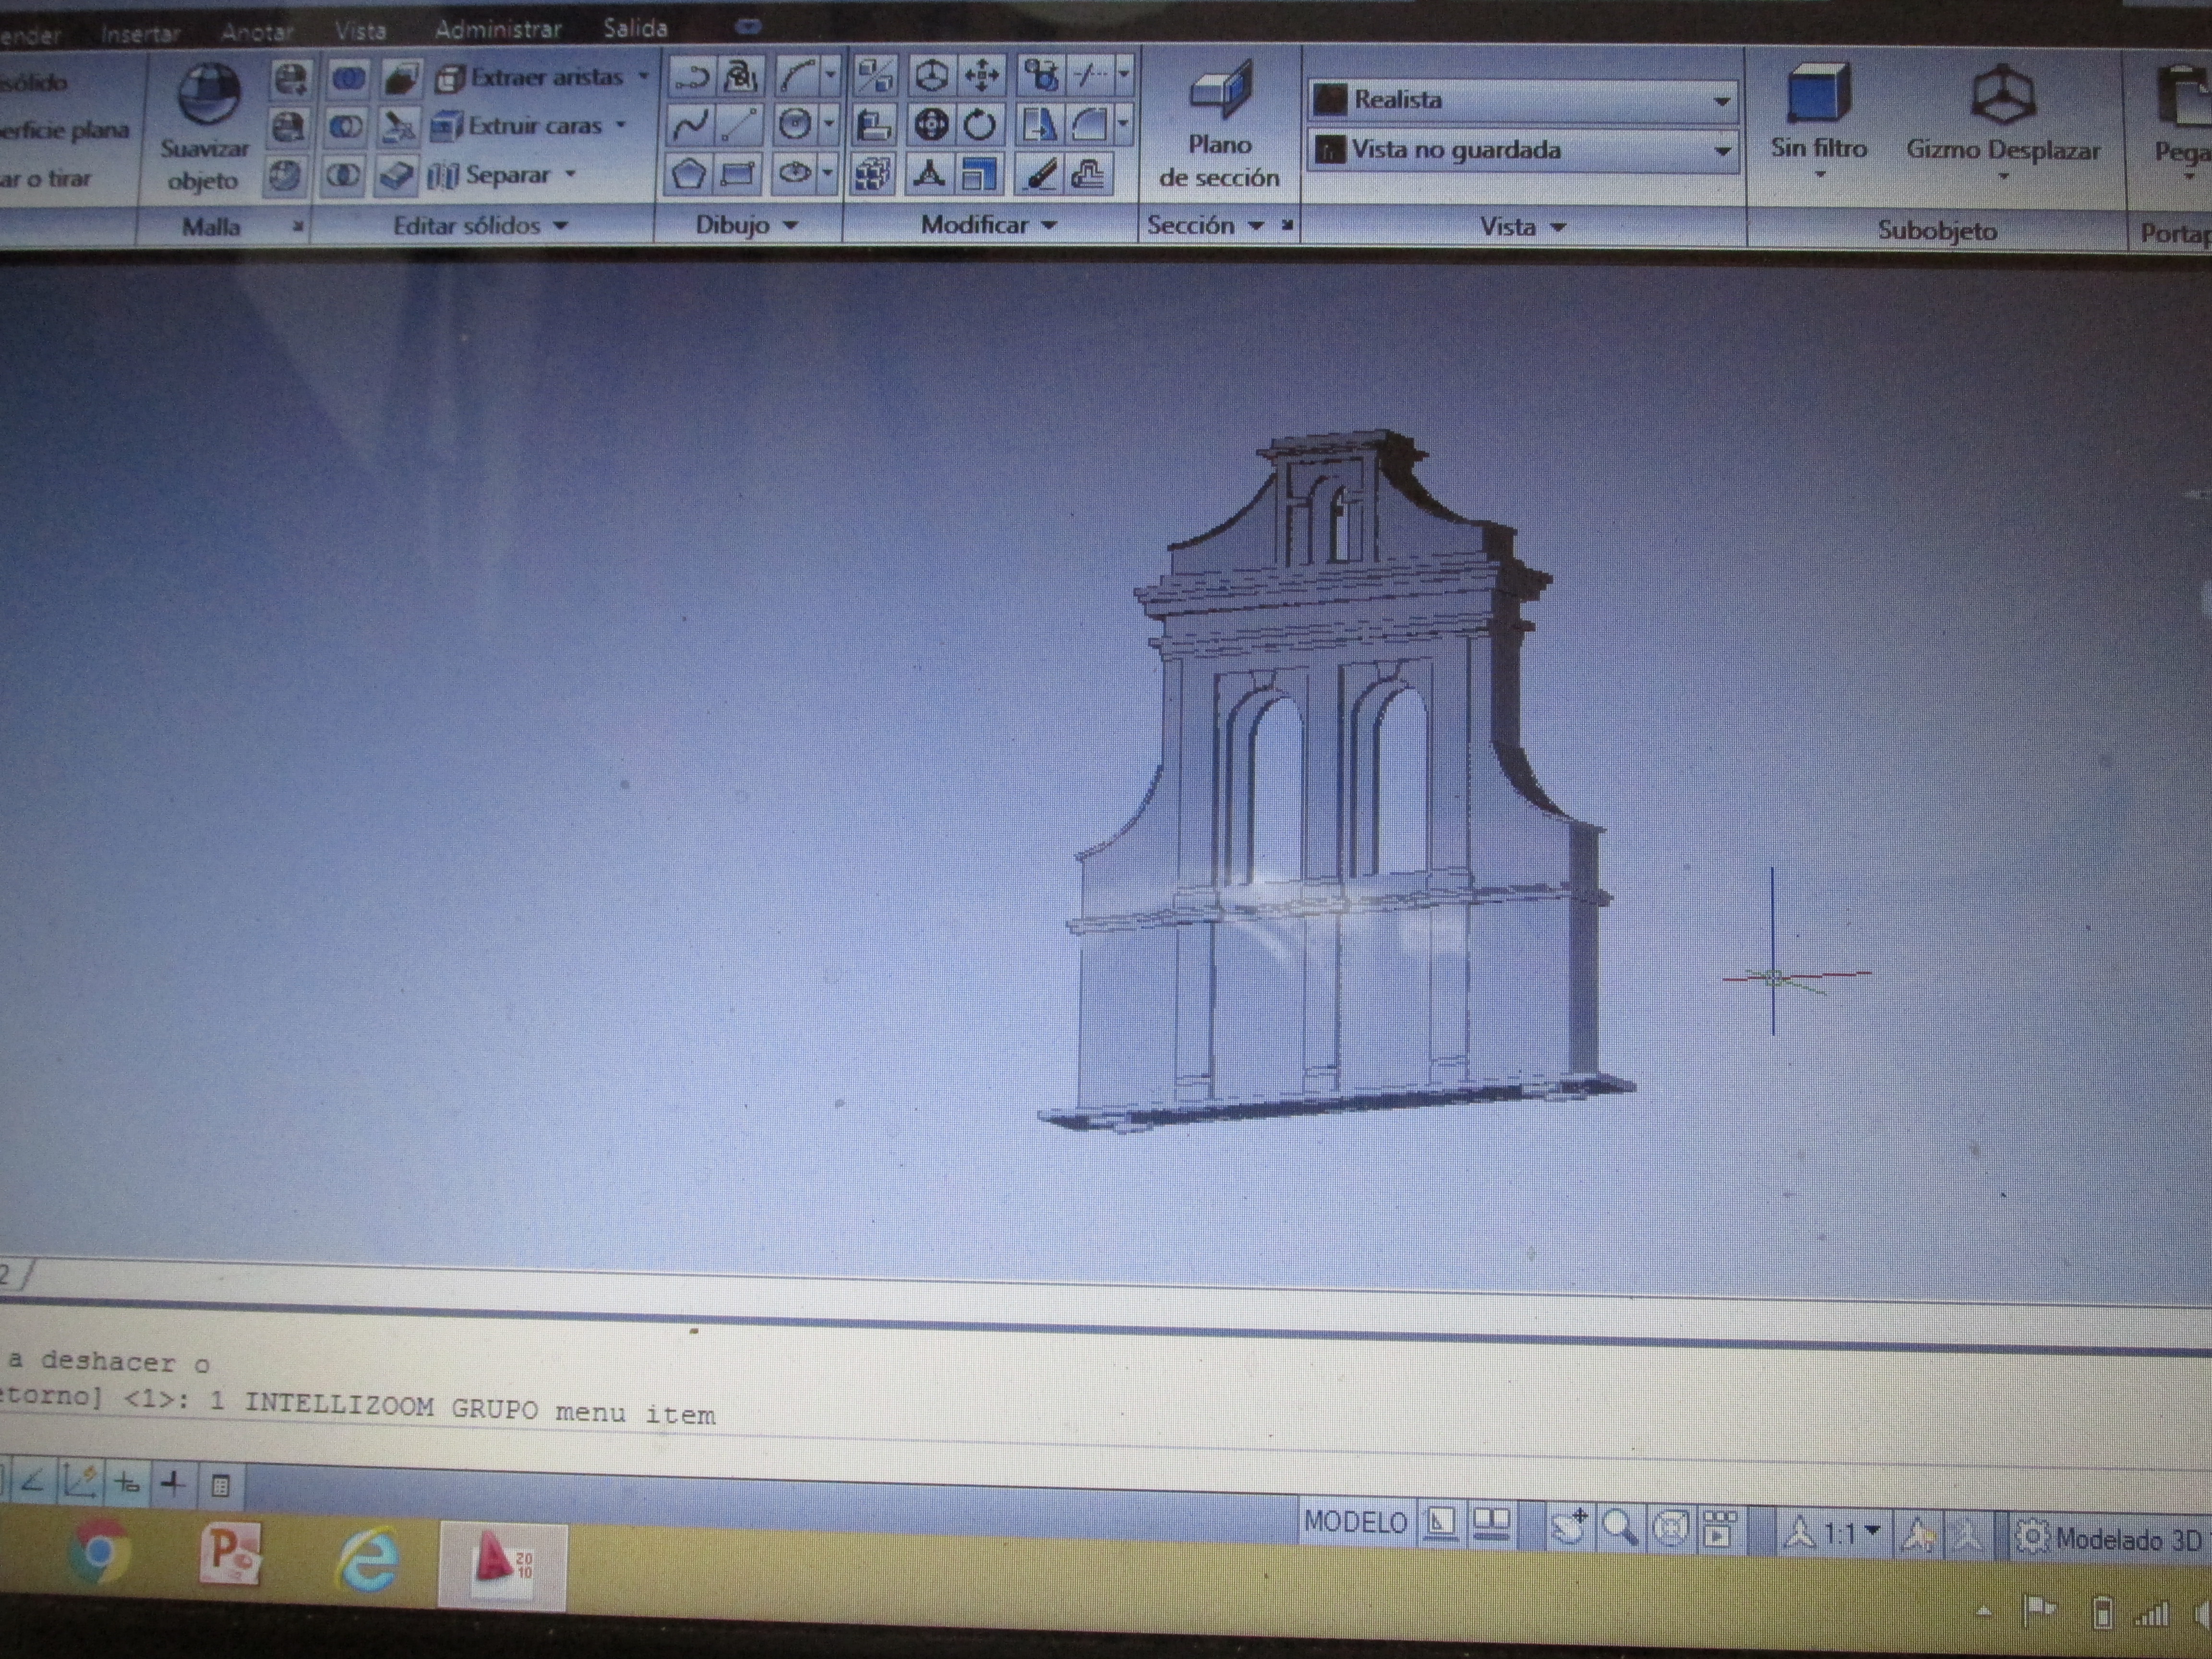Expand the Sección panel

pos(1205,225)
